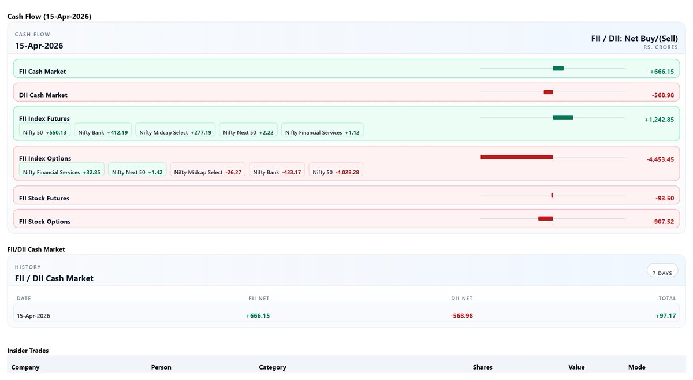Click the FII / DII: Net Buy/(Sell) heading
The width and height of the screenshot is (693, 380).
[x=635, y=39]
